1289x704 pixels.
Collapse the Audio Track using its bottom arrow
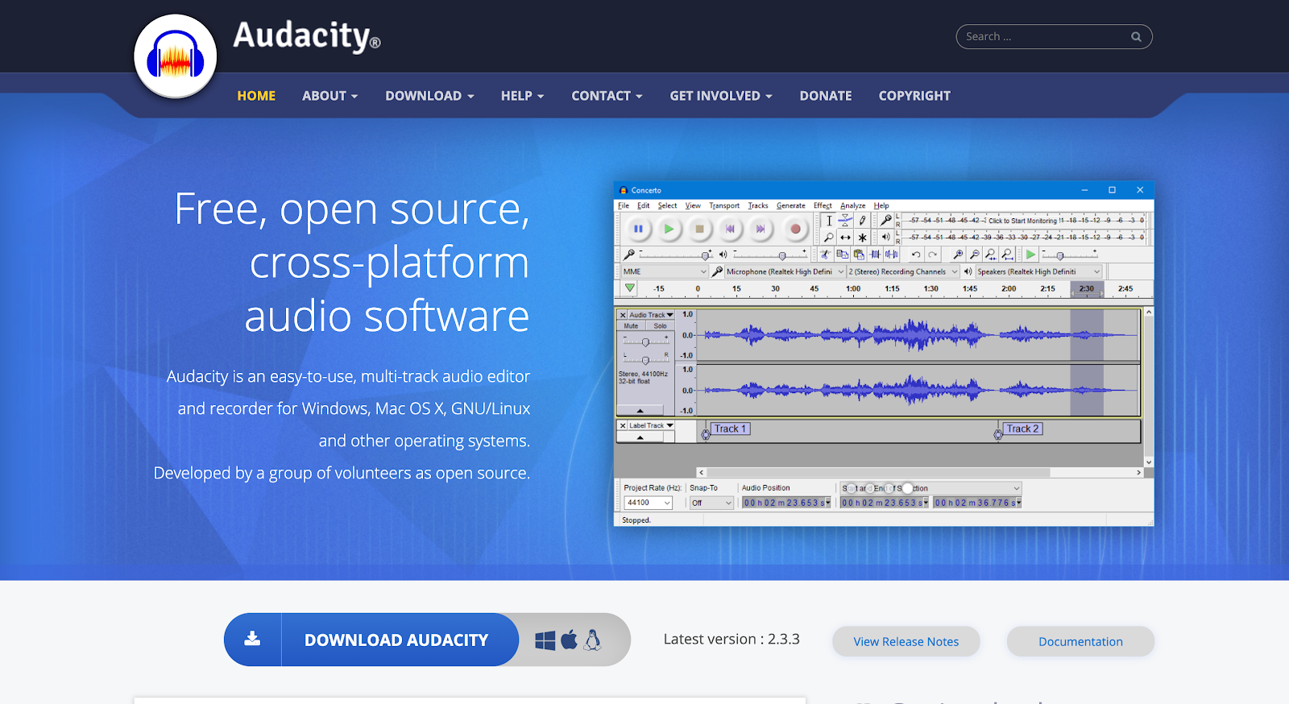pos(640,411)
